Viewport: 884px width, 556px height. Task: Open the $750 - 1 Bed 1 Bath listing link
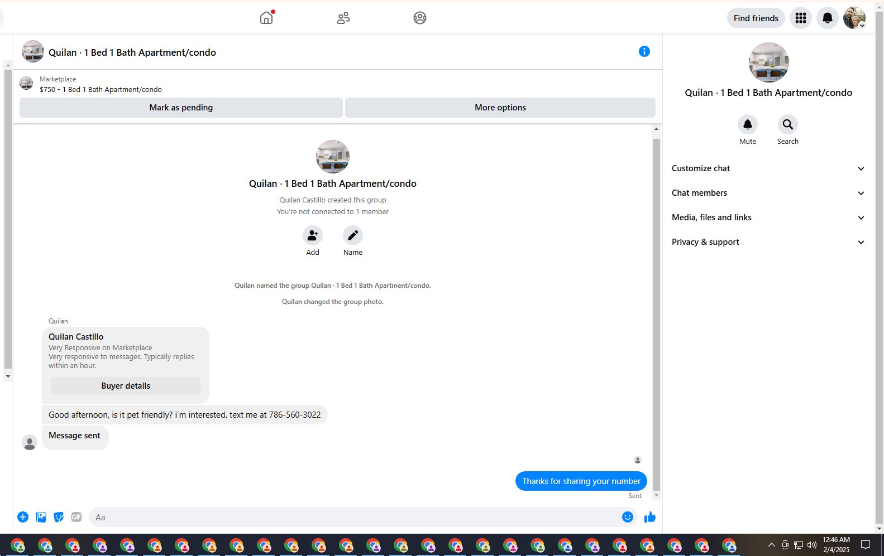pos(101,90)
